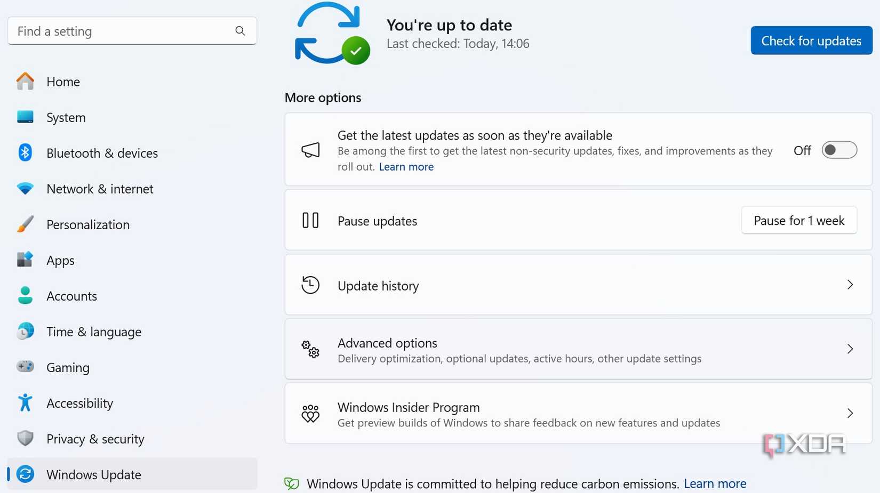Click the Windows Update sidebar icon
880x493 pixels.
tap(25, 474)
